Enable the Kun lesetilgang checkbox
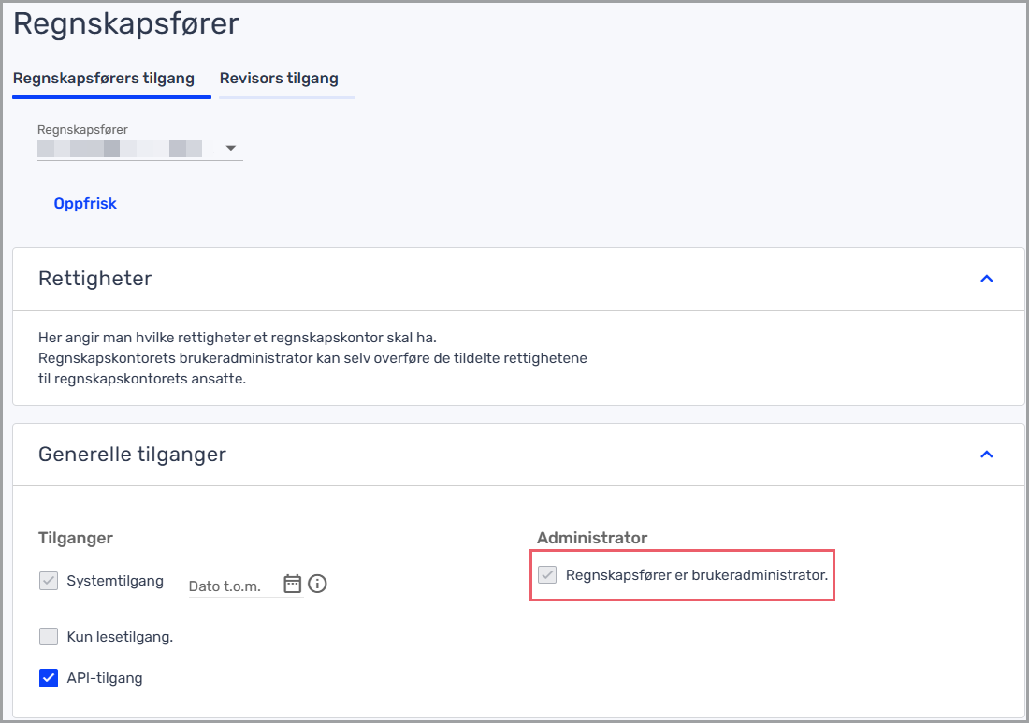The height and width of the screenshot is (723, 1029). pyautogui.click(x=49, y=637)
